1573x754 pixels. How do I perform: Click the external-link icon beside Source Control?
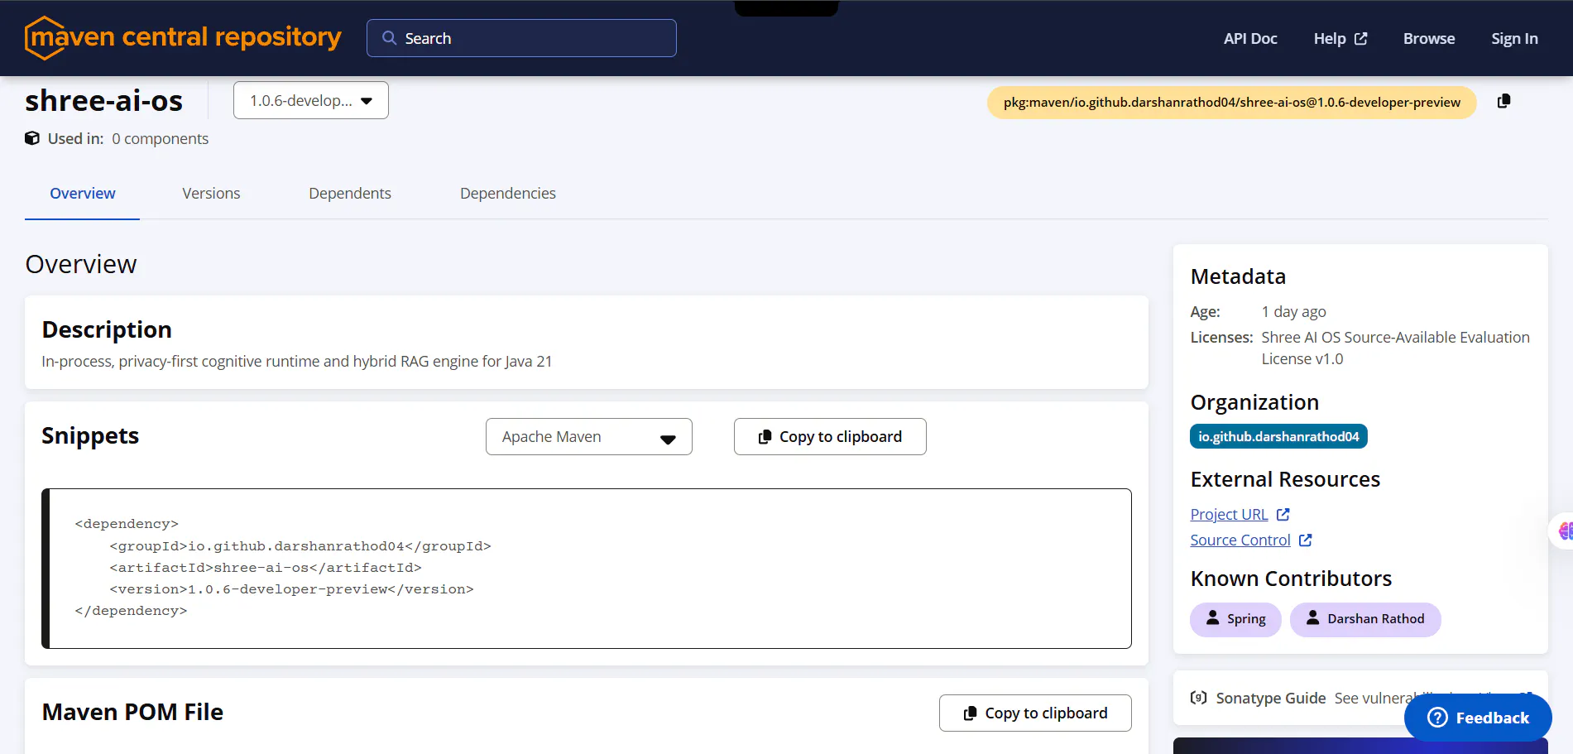[x=1305, y=540]
